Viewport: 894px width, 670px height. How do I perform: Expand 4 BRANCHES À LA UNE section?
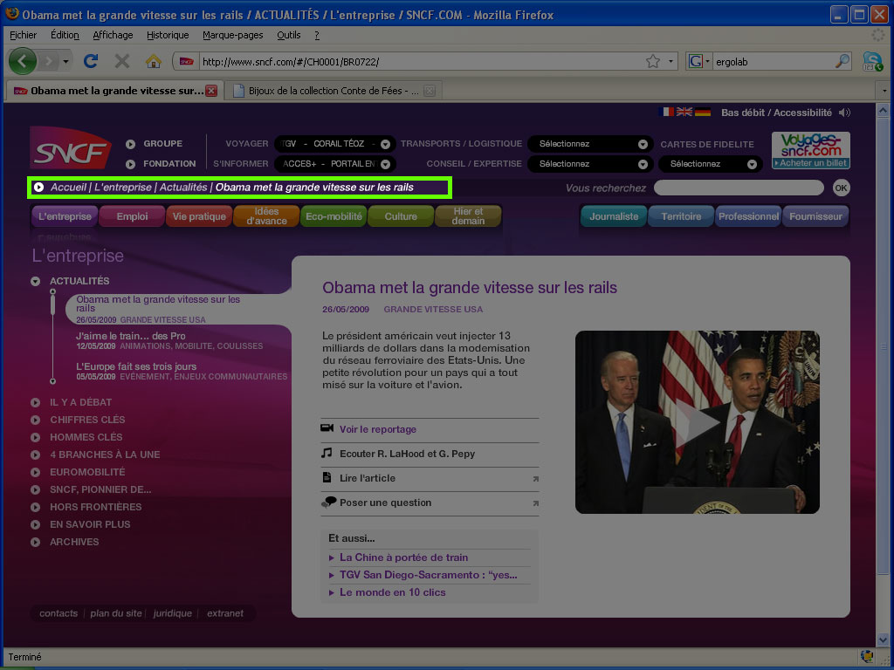click(35, 455)
